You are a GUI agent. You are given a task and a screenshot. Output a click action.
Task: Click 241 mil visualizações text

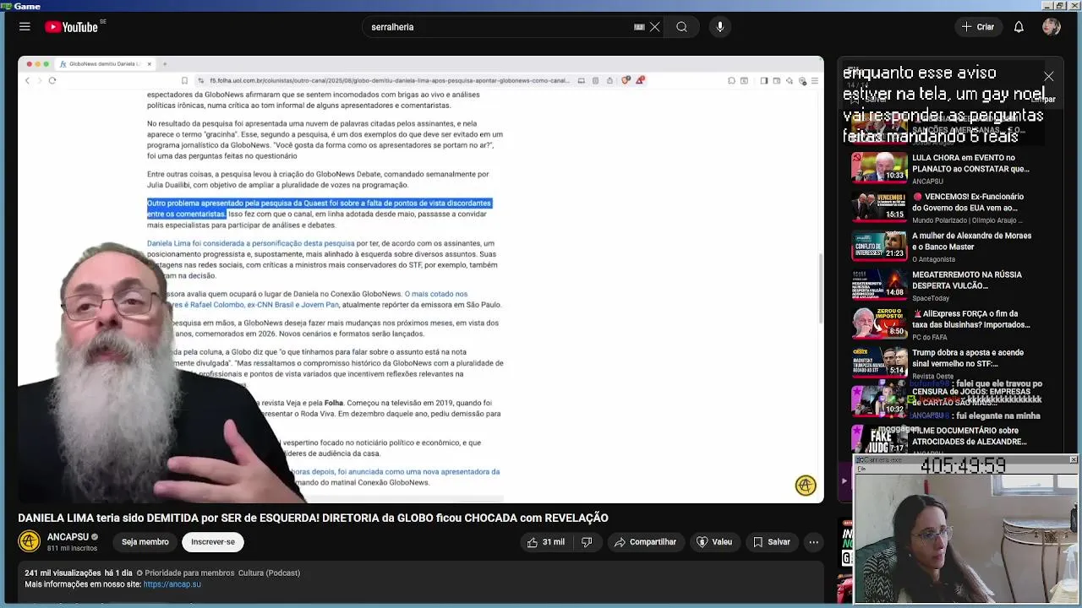(63, 573)
